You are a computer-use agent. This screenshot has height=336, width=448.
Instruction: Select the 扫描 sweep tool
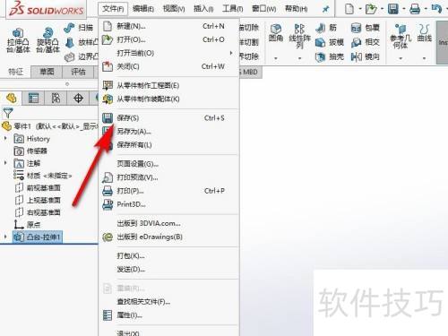click(x=79, y=28)
